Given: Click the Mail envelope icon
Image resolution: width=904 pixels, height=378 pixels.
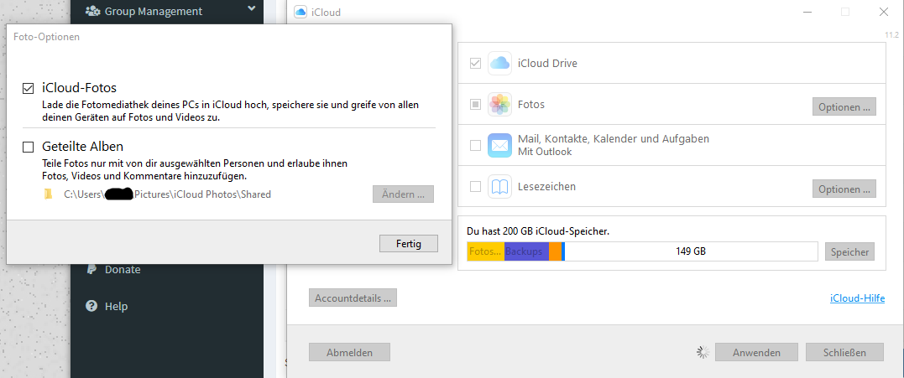Looking at the screenshot, I should point(500,146).
